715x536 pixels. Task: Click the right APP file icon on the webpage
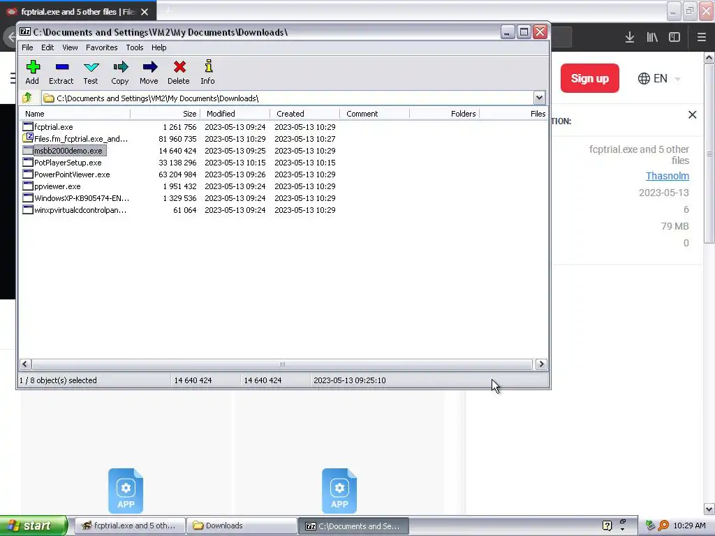coord(339,491)
